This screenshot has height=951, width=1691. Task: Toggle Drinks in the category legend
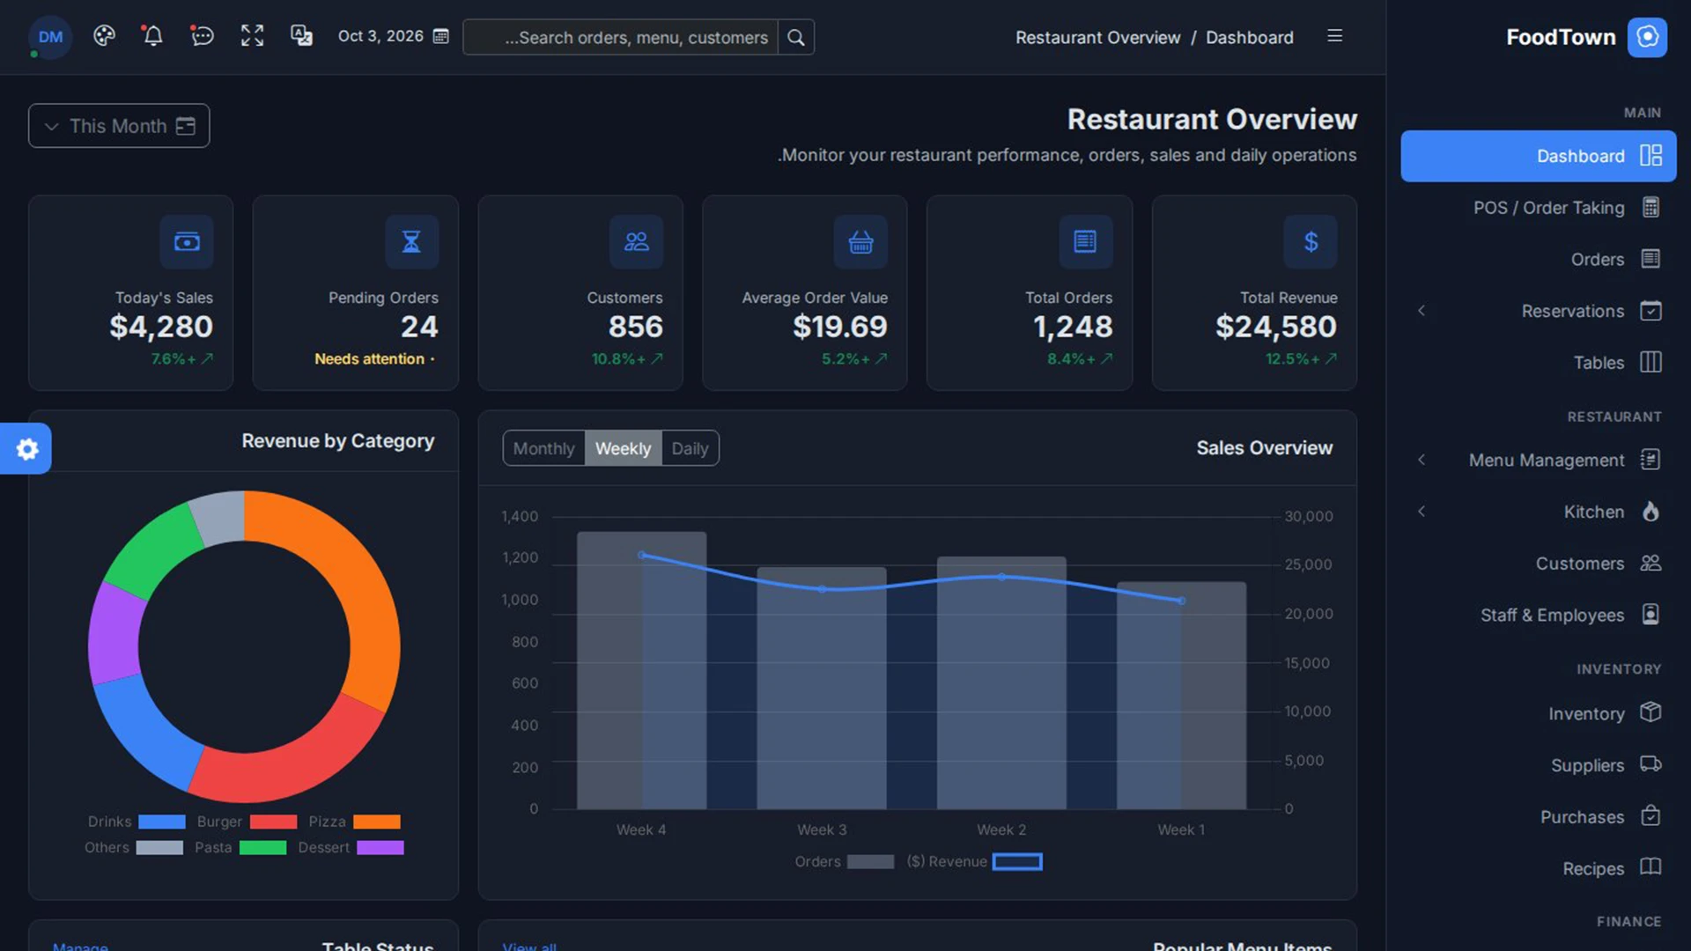click(x=137, y=822)
